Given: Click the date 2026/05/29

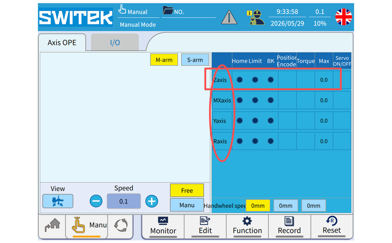Looking at the screenshot, I should click(287, 24).
